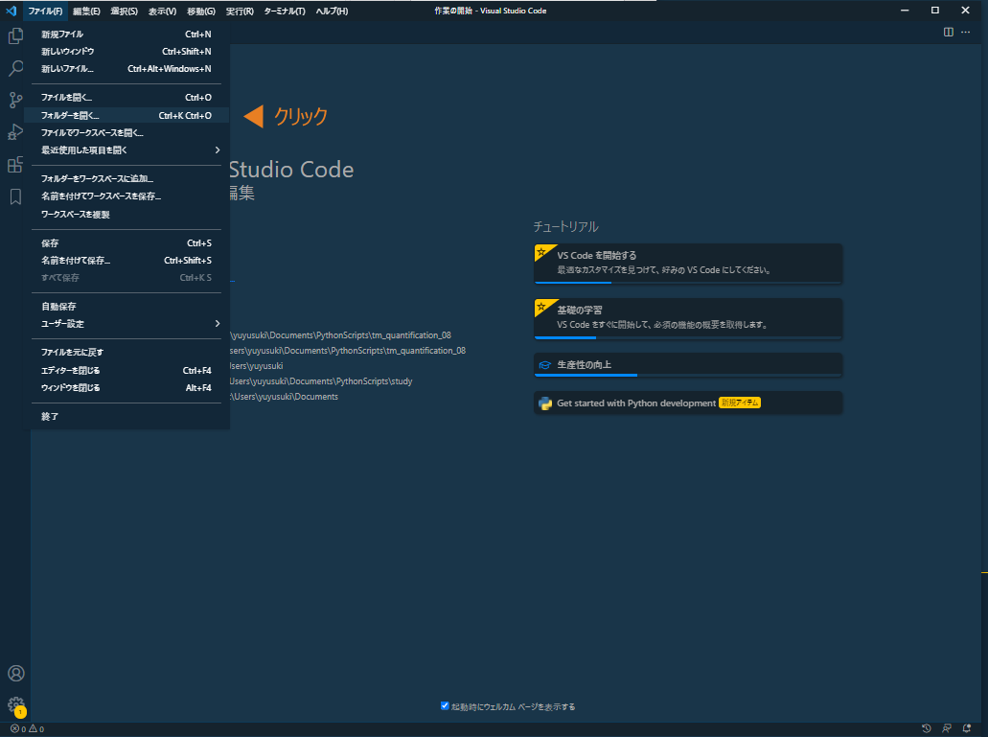
Task: Open the ターミナル(T) menu
Action: tap(285, 12)
